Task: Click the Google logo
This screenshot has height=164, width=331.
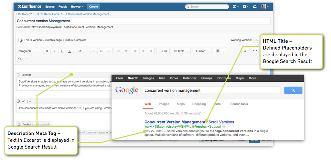Action: (127, 90)
